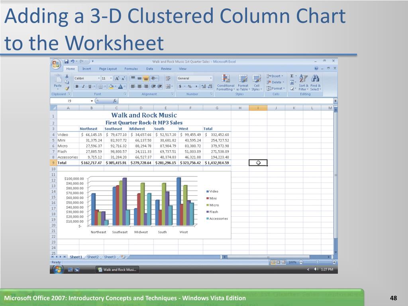Open the Windows Start orb
This screenshot has height=306, width=408.
58,270
